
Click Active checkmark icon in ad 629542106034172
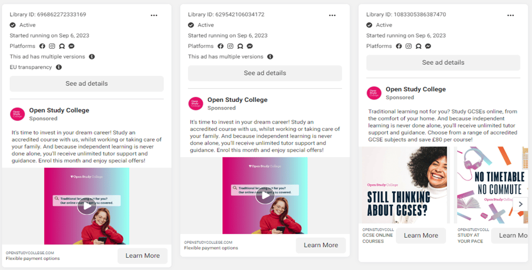[191, 25]
